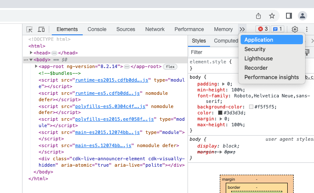This screenshot has height=193, width=314.
Task: Select Performance insights menu entry
Action: 272,77
